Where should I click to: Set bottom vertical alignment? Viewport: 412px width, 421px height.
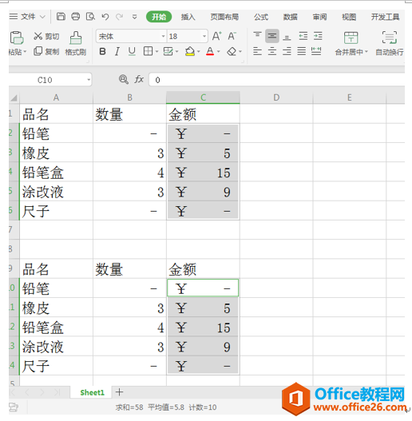click(x=287, y=37)
